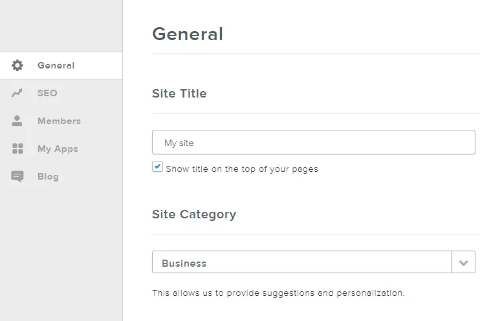This screenshot has height=321, width=480.
Task: Uncheck the show title checkbox
Action: coord(157,167)
